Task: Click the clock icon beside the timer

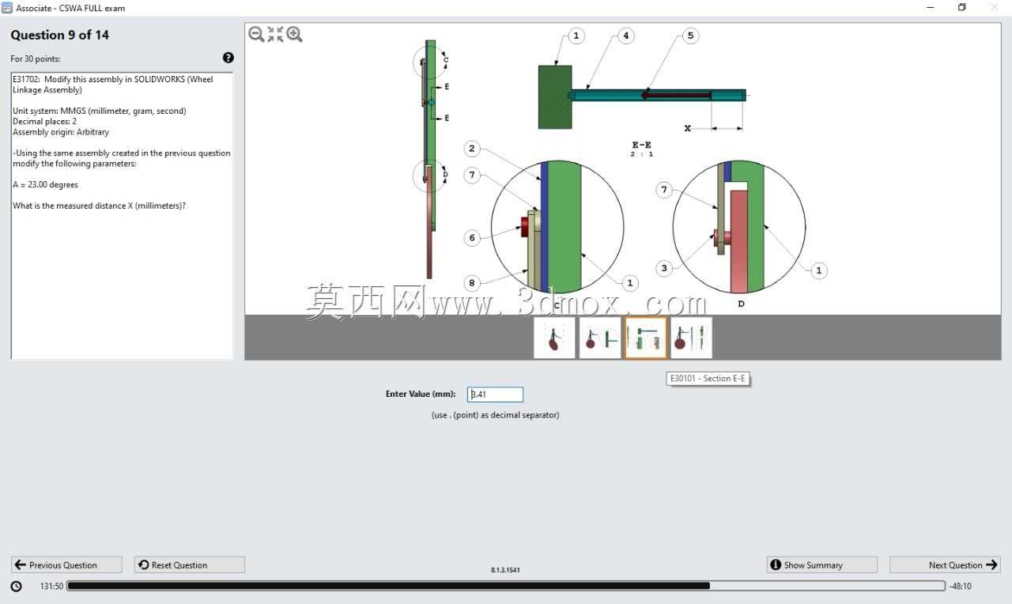Action: pyautogui.click(x=17, y=586)
